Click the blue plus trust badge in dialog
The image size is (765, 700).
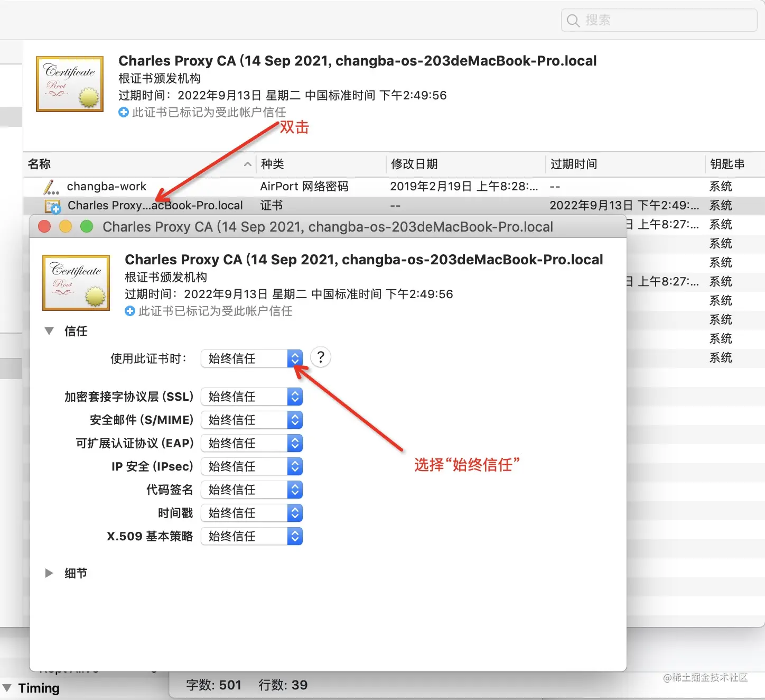(130, 311)
